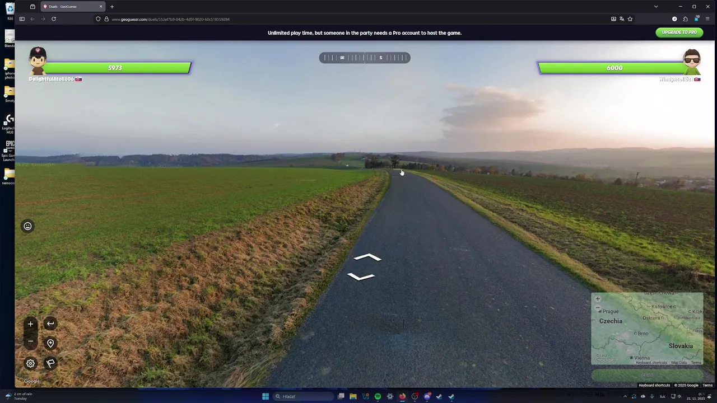
Task: Go back in browser history
Action: pyautogui.click(x=32, y=19)
